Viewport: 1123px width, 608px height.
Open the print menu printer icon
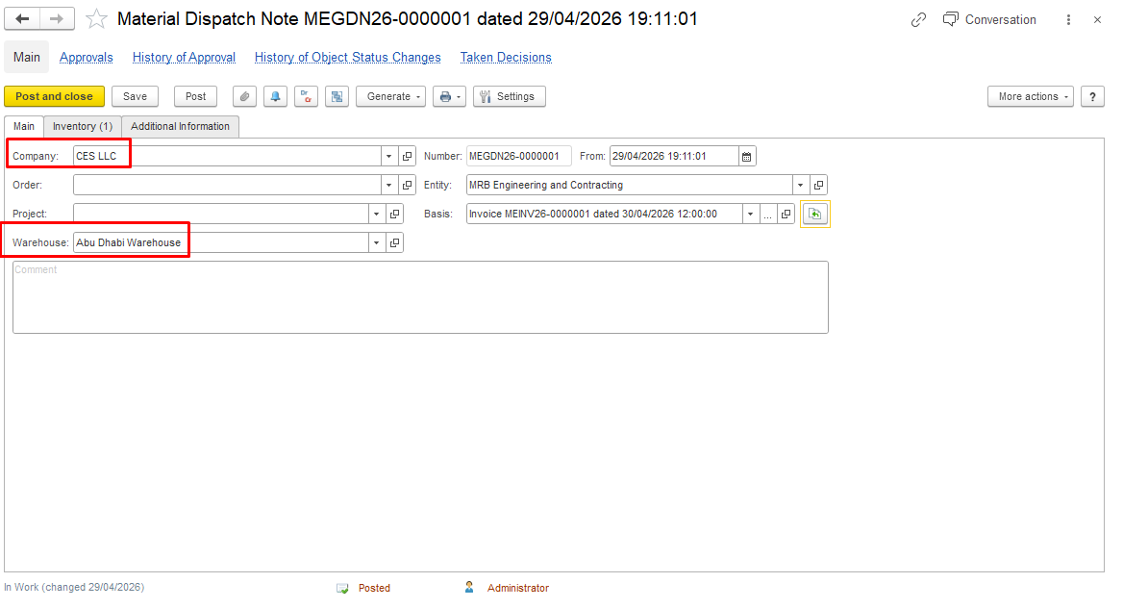[449, 97]
